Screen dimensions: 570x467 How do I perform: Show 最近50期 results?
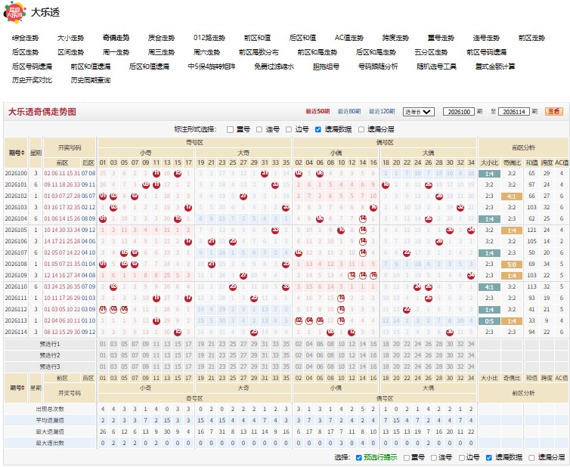318,112
